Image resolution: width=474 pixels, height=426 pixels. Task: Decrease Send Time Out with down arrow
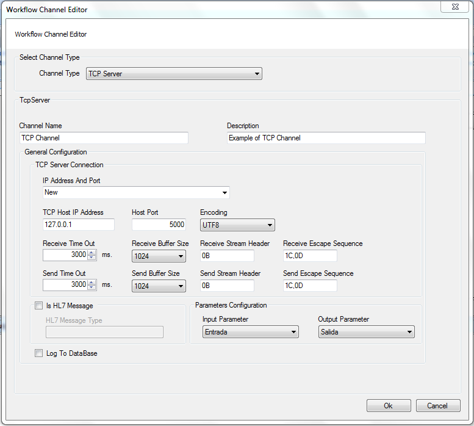point(92,287)
